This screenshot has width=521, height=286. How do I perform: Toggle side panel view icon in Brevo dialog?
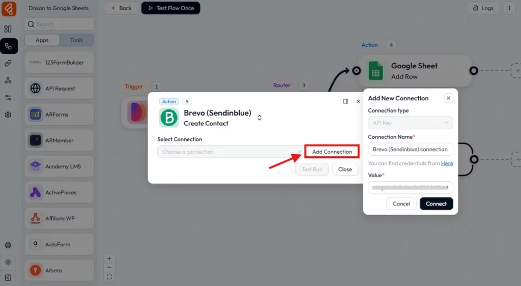point(345,101)
